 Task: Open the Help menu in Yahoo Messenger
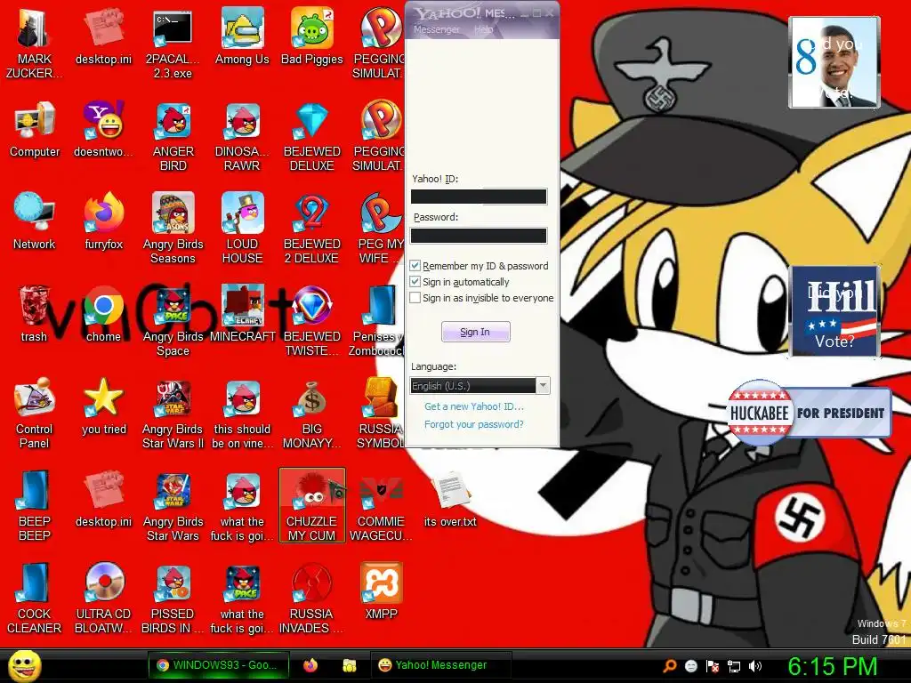point(483,29)
